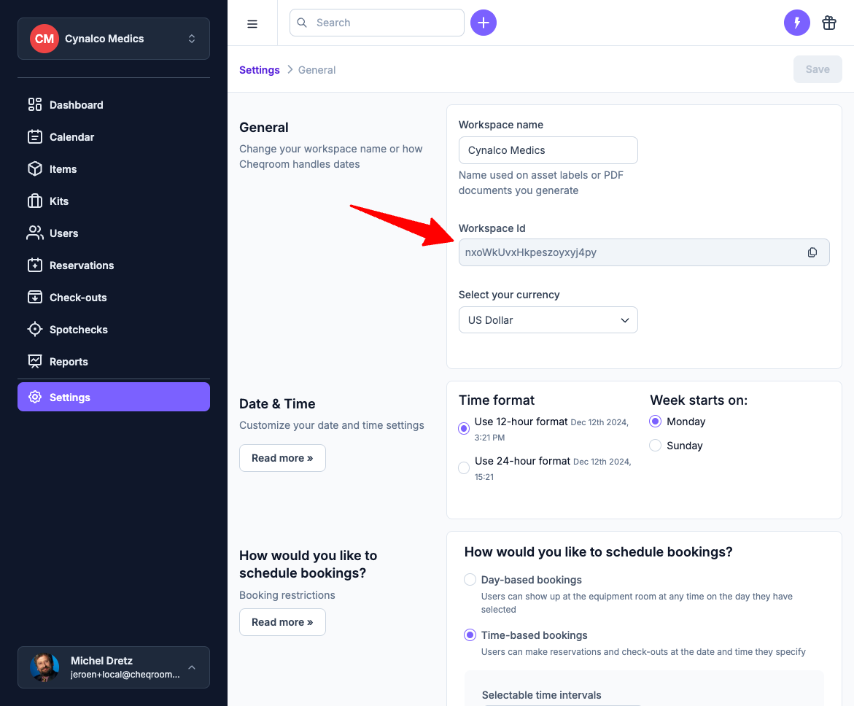Navigate to Dashboard in sidebar
854x706 pixels.
pyautogui.click(x=76, y=105)
